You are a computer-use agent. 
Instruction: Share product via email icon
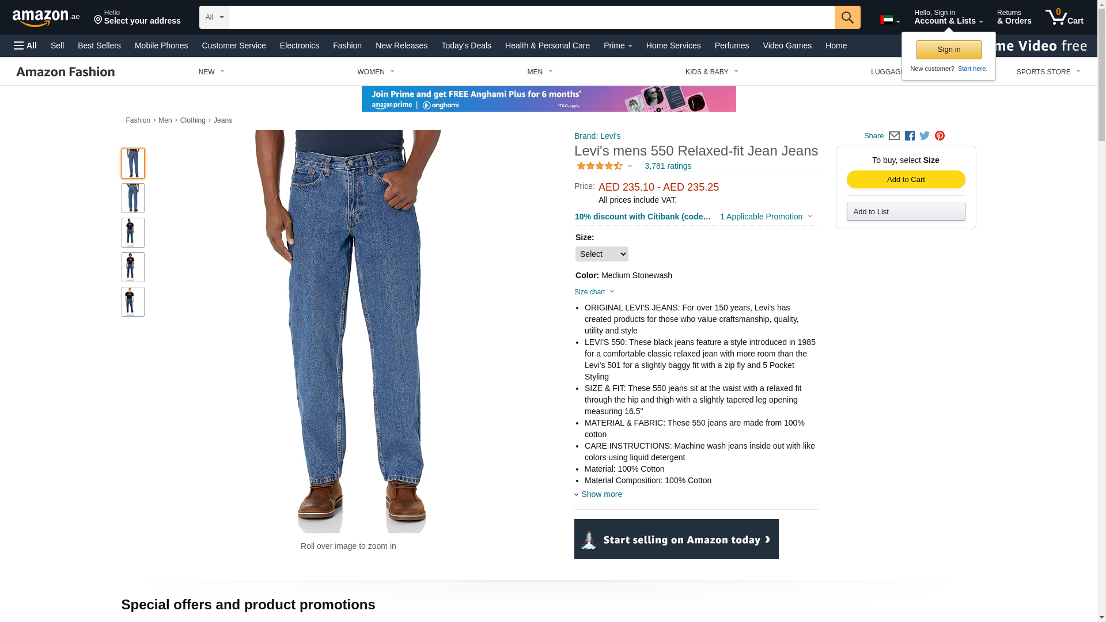click(894, 136)
